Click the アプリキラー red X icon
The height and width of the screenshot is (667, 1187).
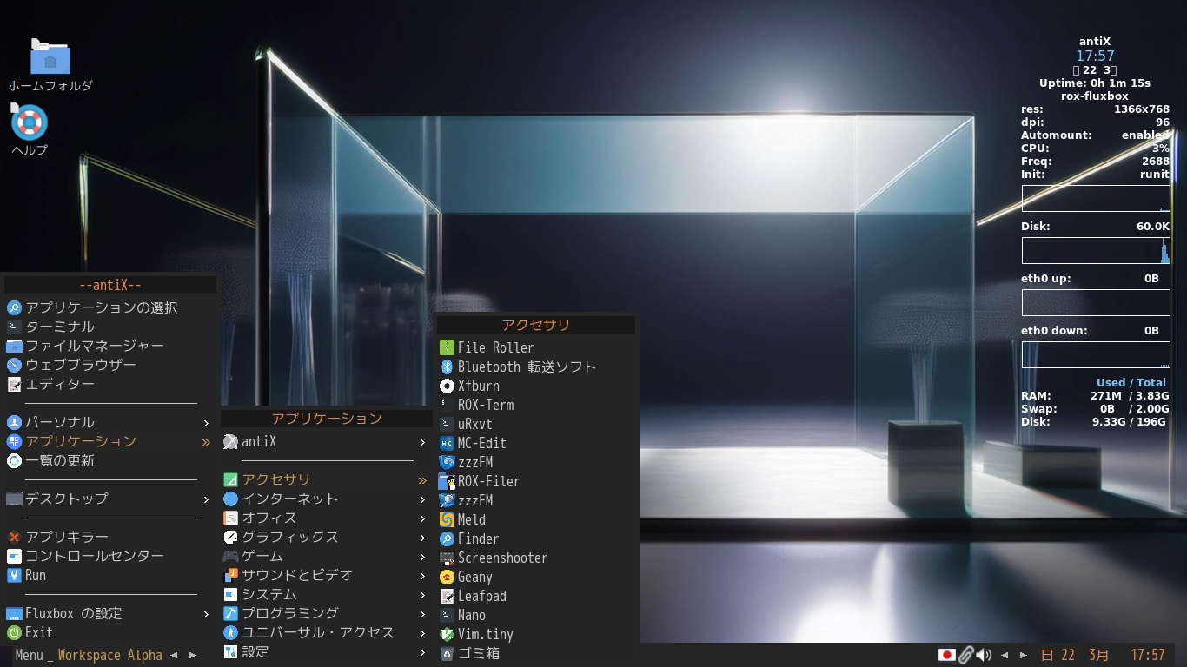click(x=14, y=537)
